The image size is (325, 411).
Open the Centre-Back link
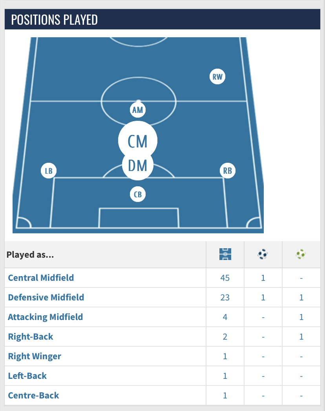coord(33,395)
